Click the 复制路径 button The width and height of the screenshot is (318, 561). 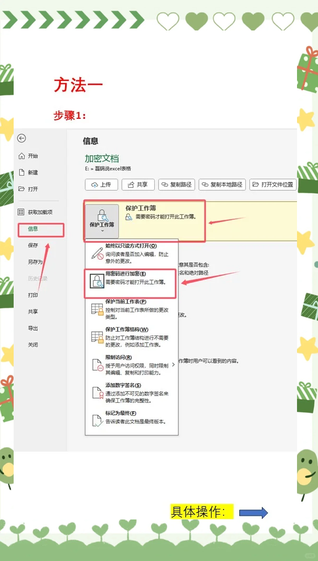176,185
